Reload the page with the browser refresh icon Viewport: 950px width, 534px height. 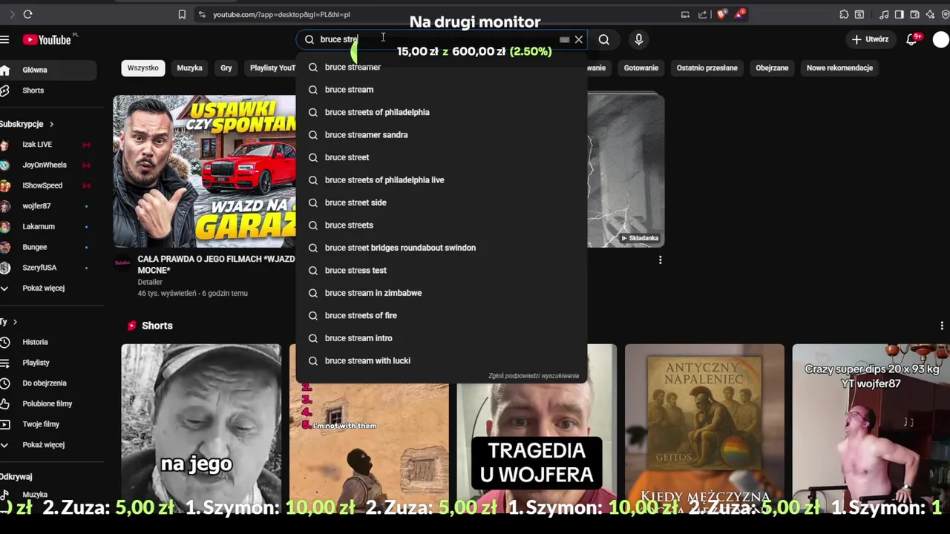[27, 14]
